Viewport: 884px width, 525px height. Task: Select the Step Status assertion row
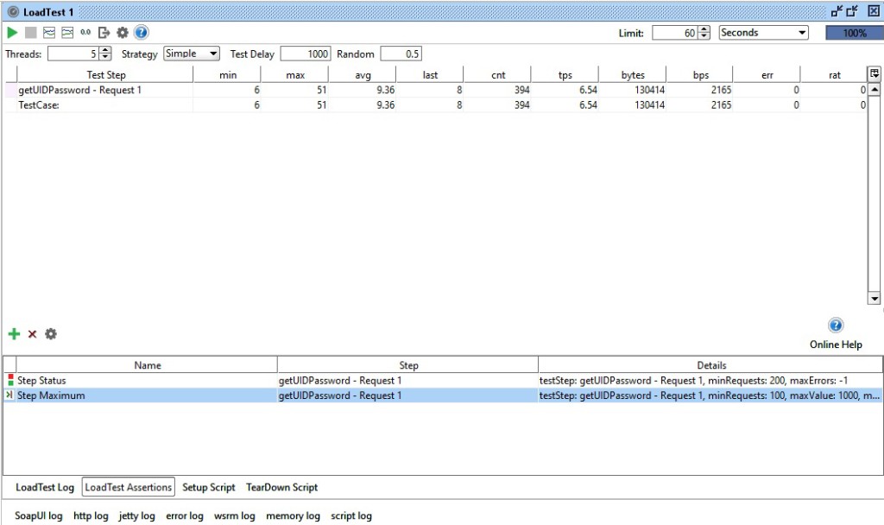[443, 381]
